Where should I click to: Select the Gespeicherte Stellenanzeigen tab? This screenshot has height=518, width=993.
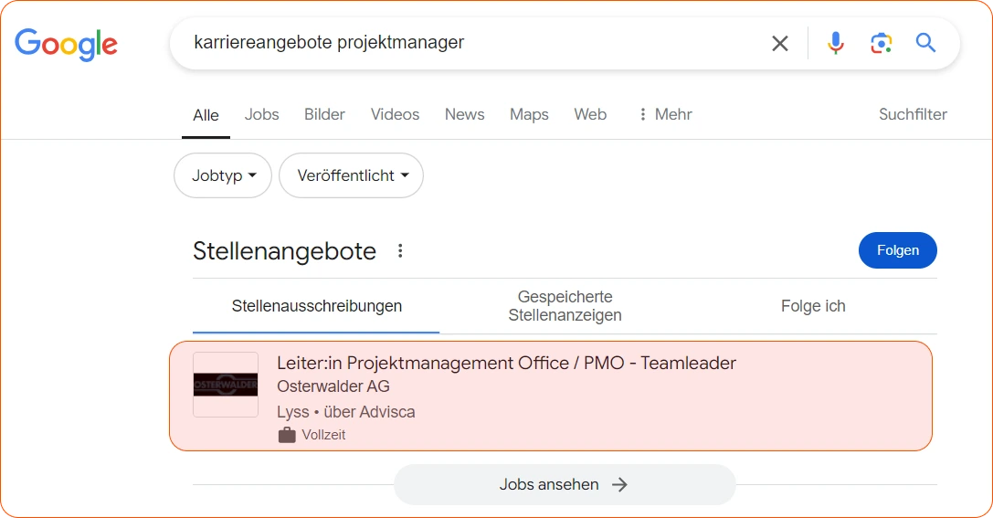tap(565, 306)
